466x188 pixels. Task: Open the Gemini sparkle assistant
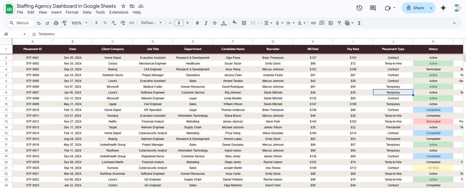point(443,8)
